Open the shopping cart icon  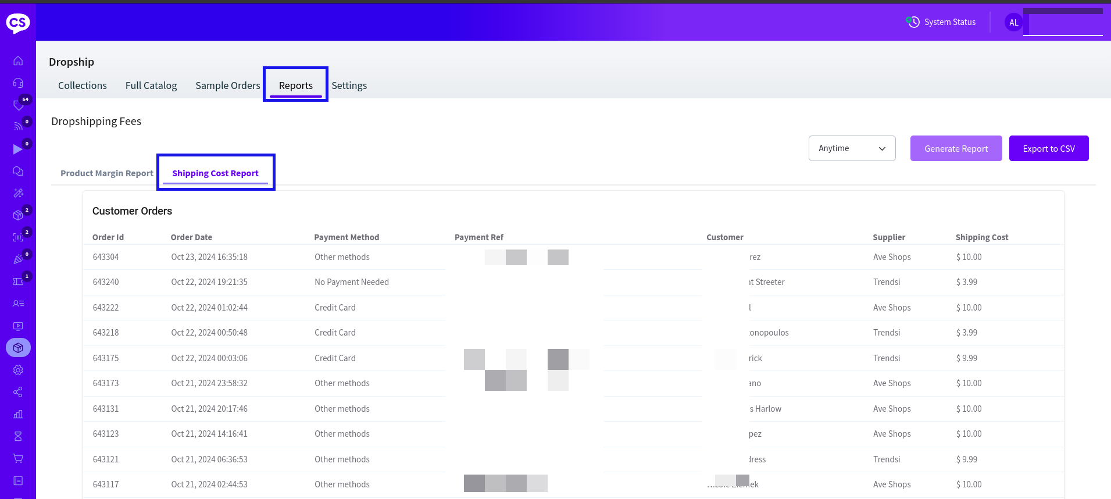[x=18, y=458]
